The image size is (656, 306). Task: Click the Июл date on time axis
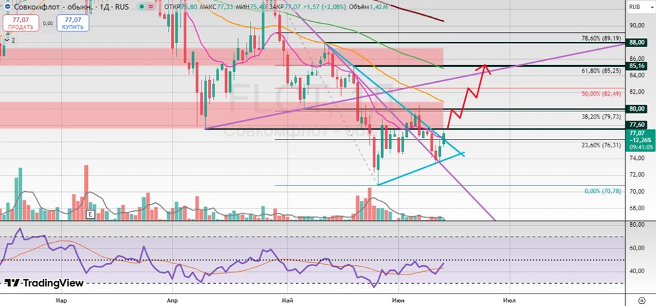coord(509,301)
